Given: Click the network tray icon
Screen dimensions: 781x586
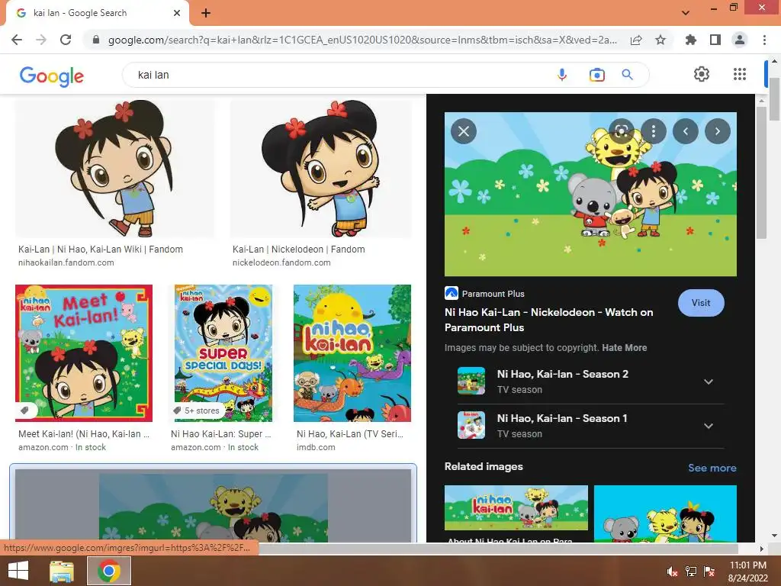Looking at the screenshot, I should 691,572.
